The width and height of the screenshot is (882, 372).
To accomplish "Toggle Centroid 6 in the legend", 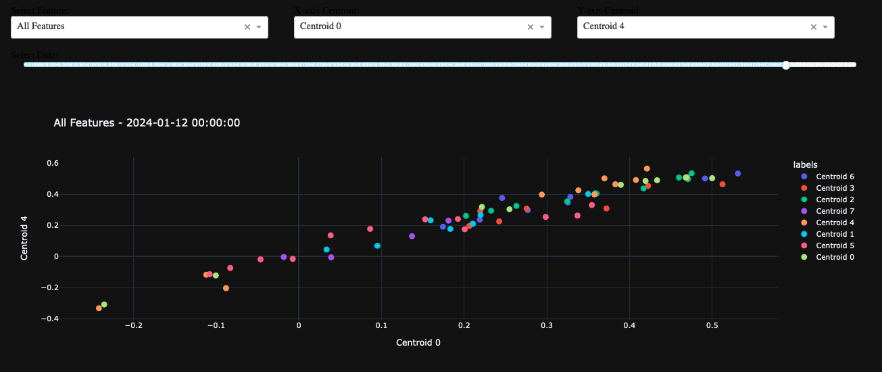I will tap(835, 177).
